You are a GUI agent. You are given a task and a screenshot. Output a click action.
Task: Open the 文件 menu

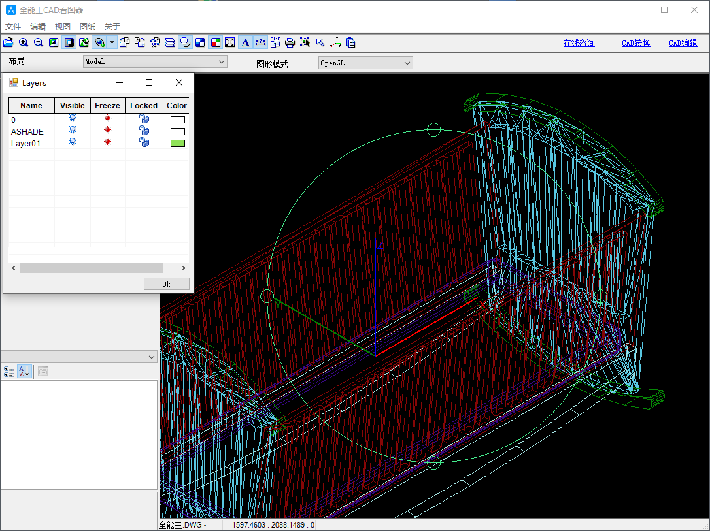coord(13,27)
